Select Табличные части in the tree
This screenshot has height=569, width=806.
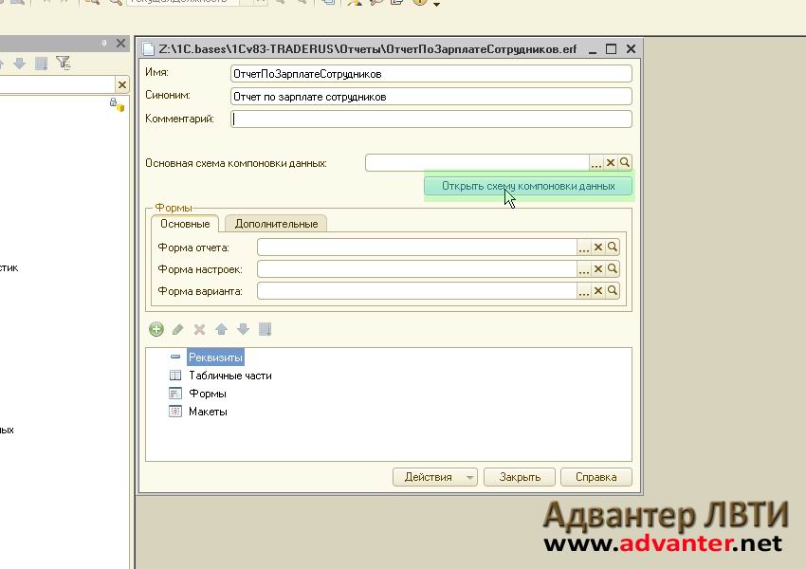(x=229, y=376)
